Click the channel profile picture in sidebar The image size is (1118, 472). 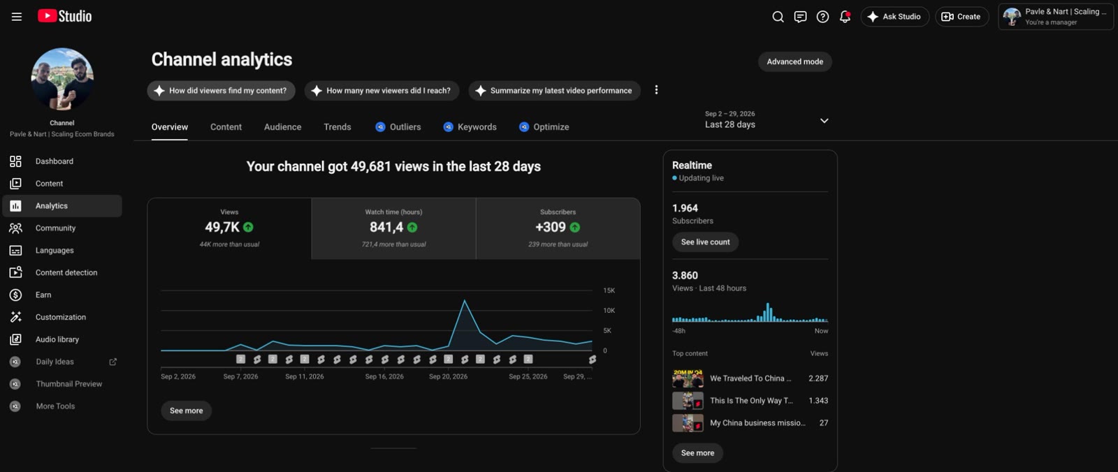click(x=62, y=79)
